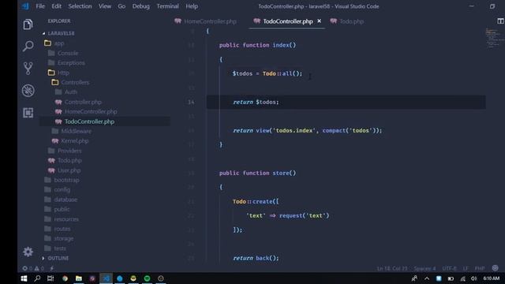Image resolution: width=505 pixels, height=284 pixels.
Task: Click the volume icon in system tray
Action: tap(473, 278)
